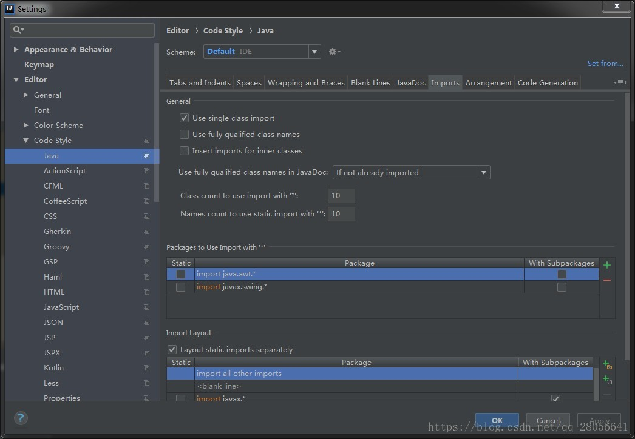Click copy icon next to Less
This screenshot has width=635, height=439.
click(x=146, y=383)
